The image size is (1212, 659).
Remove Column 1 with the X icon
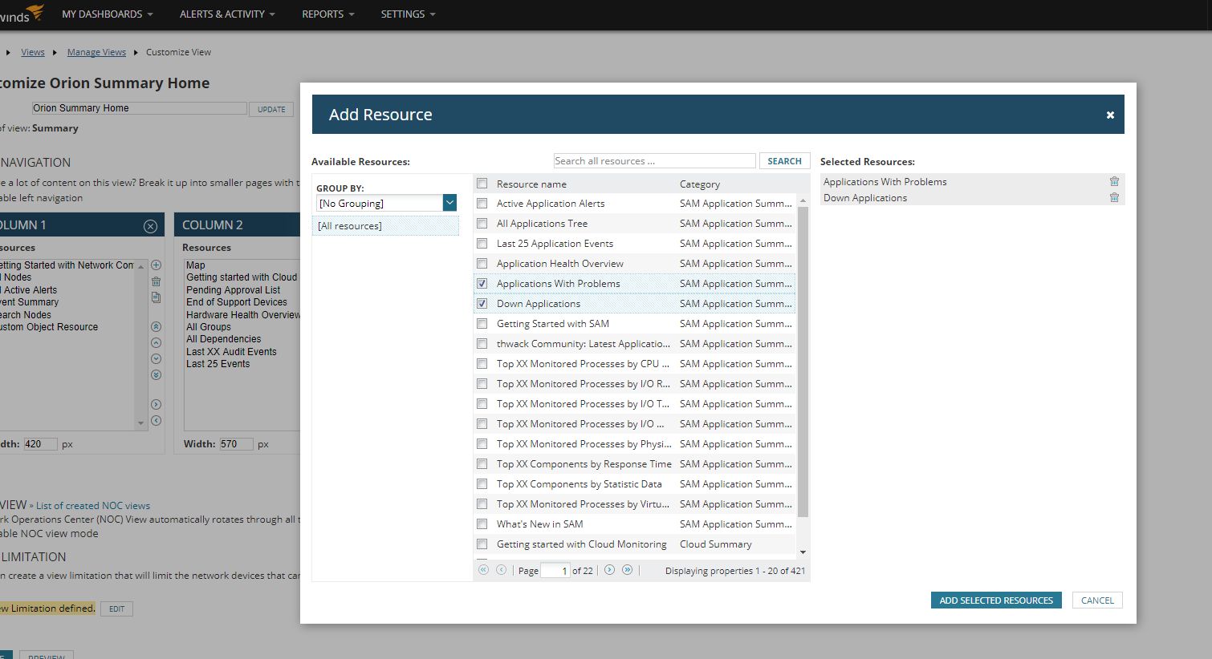tap(150, 226)
